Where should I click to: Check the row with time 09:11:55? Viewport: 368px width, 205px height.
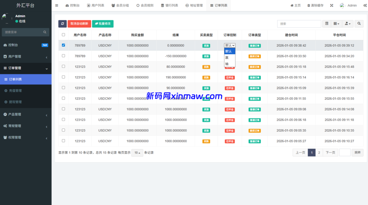(63, 98)
